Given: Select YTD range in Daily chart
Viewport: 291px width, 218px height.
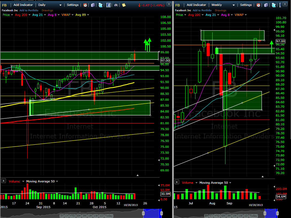Looking at the screenshot, I should click(x=72, y=216).
